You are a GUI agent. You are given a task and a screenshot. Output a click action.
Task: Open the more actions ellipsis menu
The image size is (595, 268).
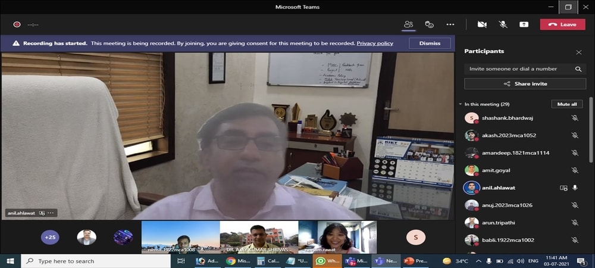pos(450,24)
